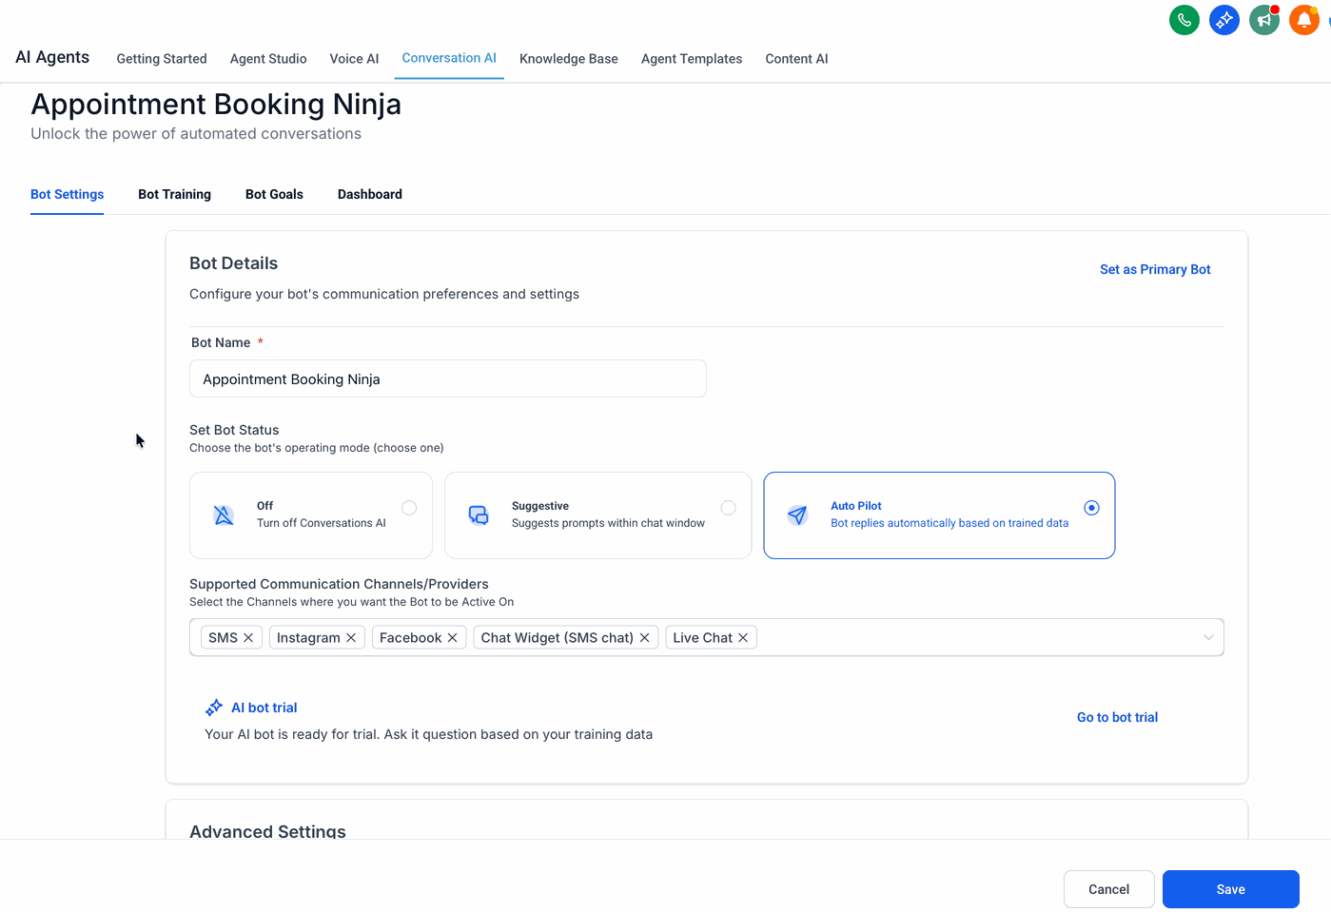This screenshot has width=1331, height=912.
Task: Switch to the Voice AI tab
Action: pyautogui.click(x=354, y=59)
